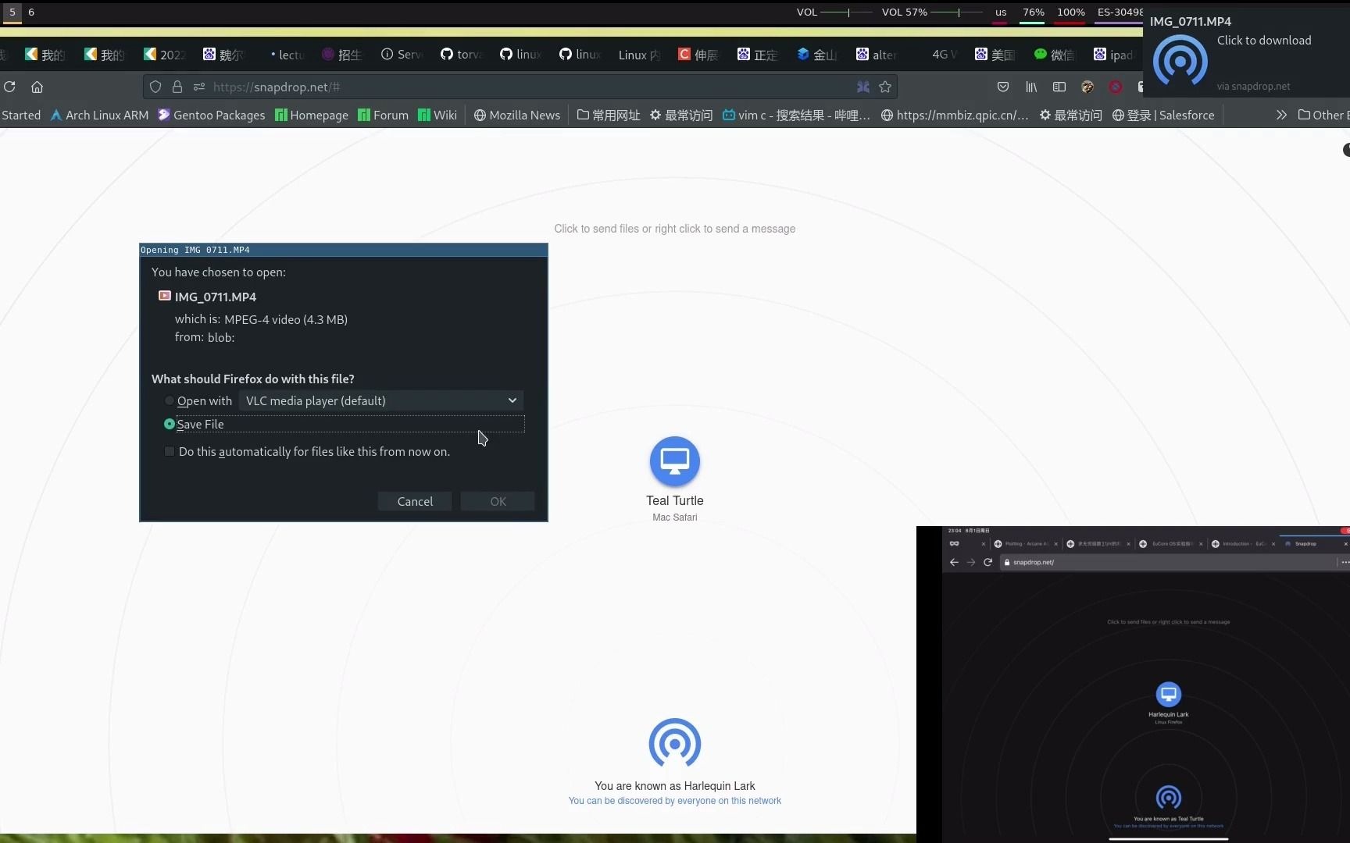The height and width of the screenshot is (843, 1350).
Task: Select the Save File radio button
Action: point(170,424)
